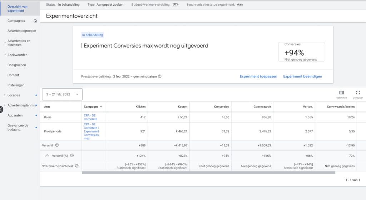Click the Synchronisatiestatus experiment Aan status

pos(240,4)
